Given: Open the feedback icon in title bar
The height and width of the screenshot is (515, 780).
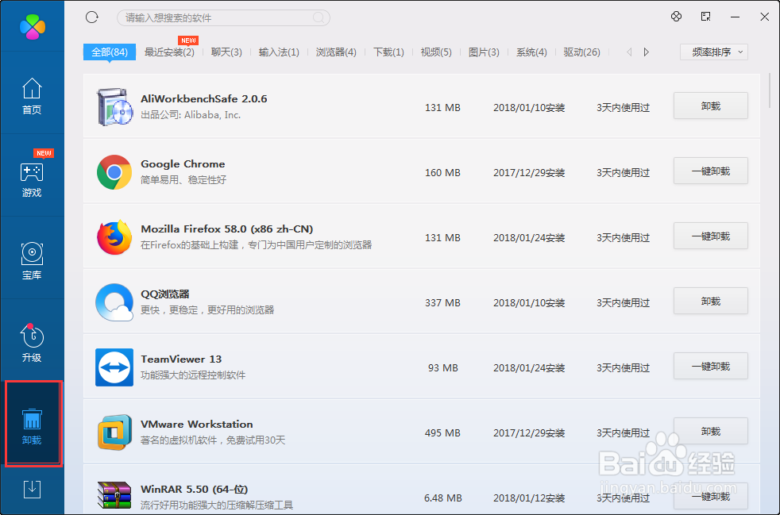Looking at the screenshot, I should tap(705, 17).
